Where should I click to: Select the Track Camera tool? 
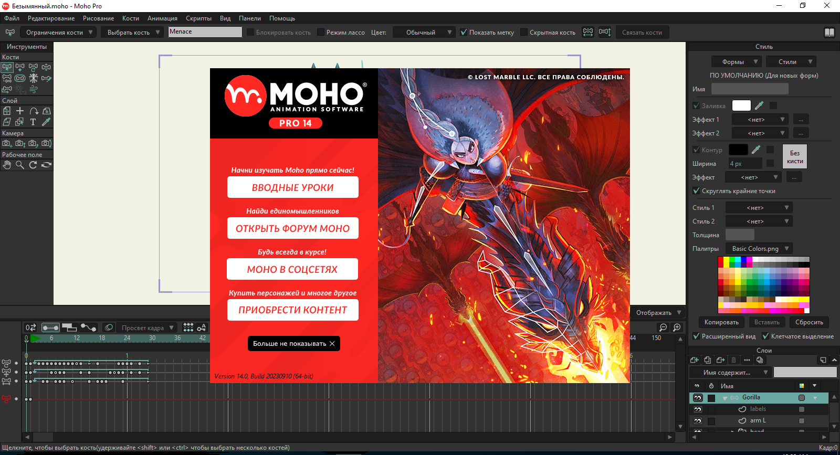click(7, 143)
